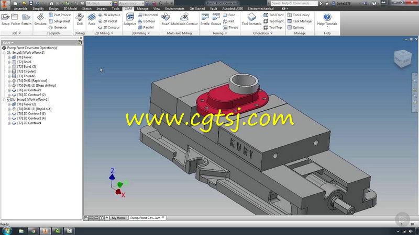Collapse the Setup2 tree node
The image size is (419, 235).
[4, 99]
